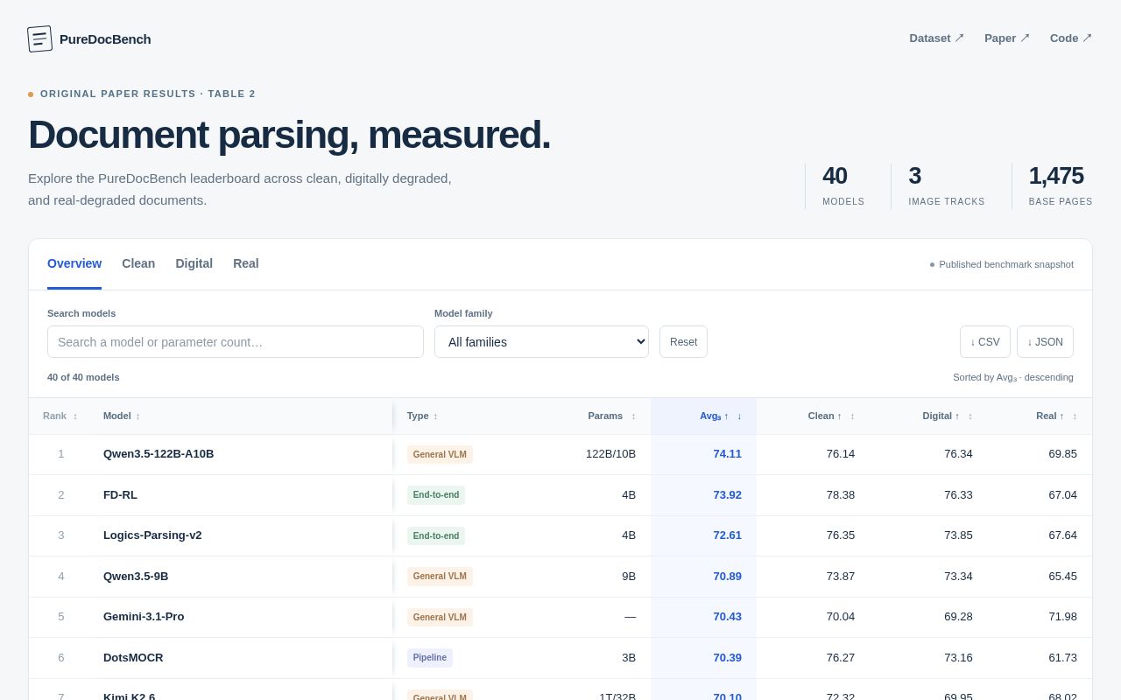The width and height of the screenshot is (1121, 700).
Task: Switch to the Digital tab
Action: click(194, 263)
